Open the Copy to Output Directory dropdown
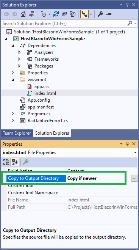 pyautogui.click(x=134, y=178)
